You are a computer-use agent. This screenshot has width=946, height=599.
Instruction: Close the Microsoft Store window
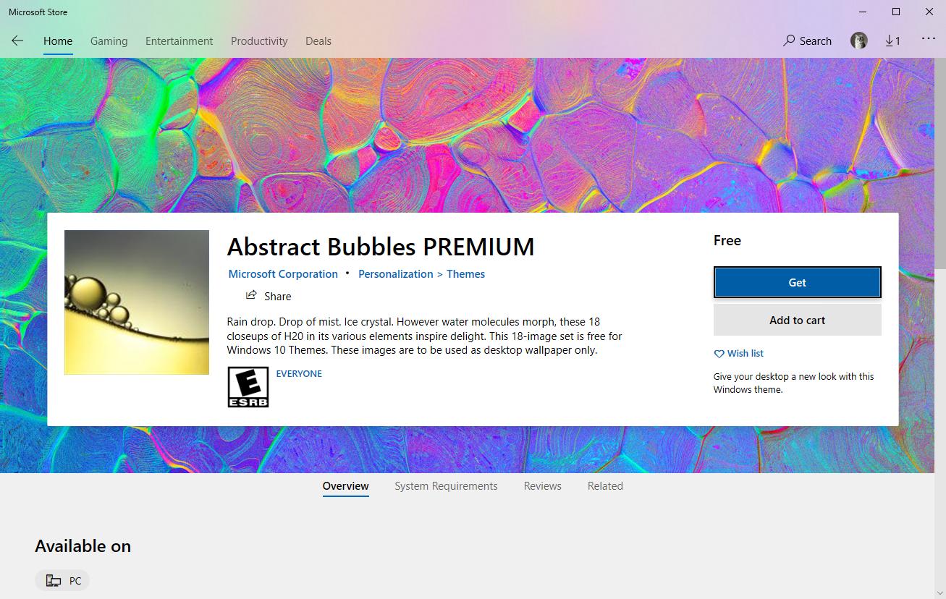pyautogui.click(x=929, y=12)
